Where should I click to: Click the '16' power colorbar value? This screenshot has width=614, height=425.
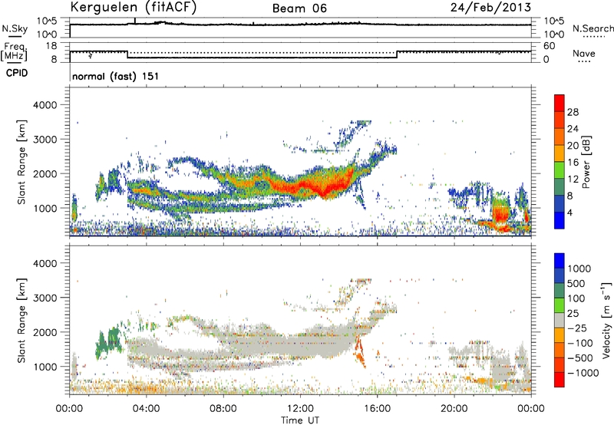tap(573, 163)
